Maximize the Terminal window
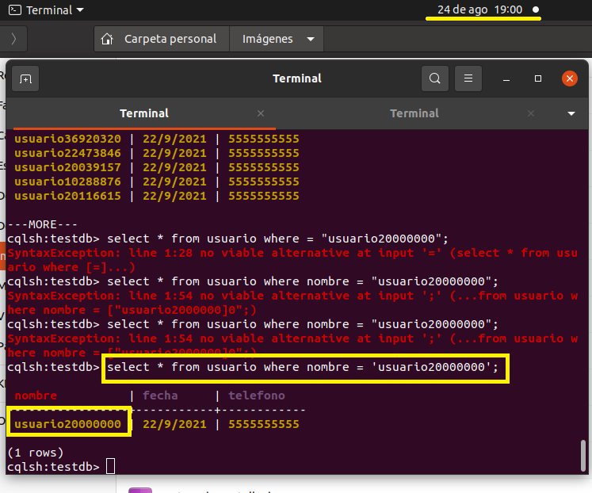Viewport: 592px width, 493px height. pos(538,78)
